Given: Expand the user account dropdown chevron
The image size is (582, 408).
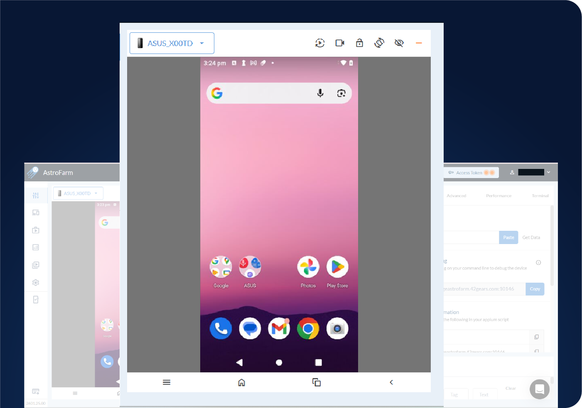Looking at the screenshot, I should (548, 172).
